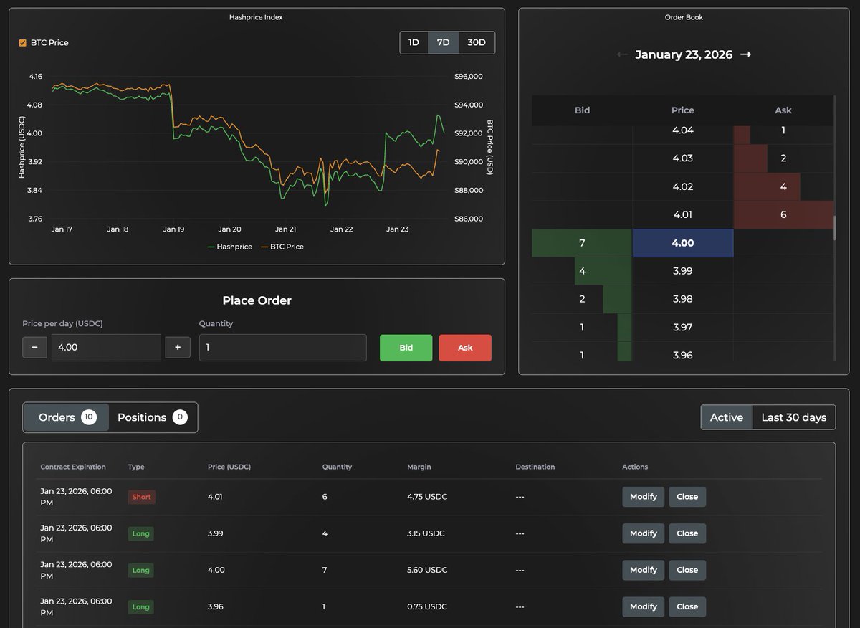Select the 3.97 price in order book
Viewport: 860px width, 628px height.
point(683,327)
